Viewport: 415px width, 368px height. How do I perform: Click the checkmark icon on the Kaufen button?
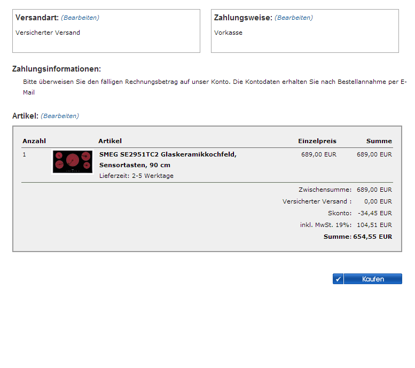click(338, 279)
